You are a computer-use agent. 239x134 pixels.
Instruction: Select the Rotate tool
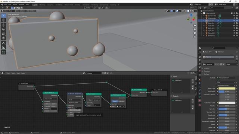[x=3, y=29]
